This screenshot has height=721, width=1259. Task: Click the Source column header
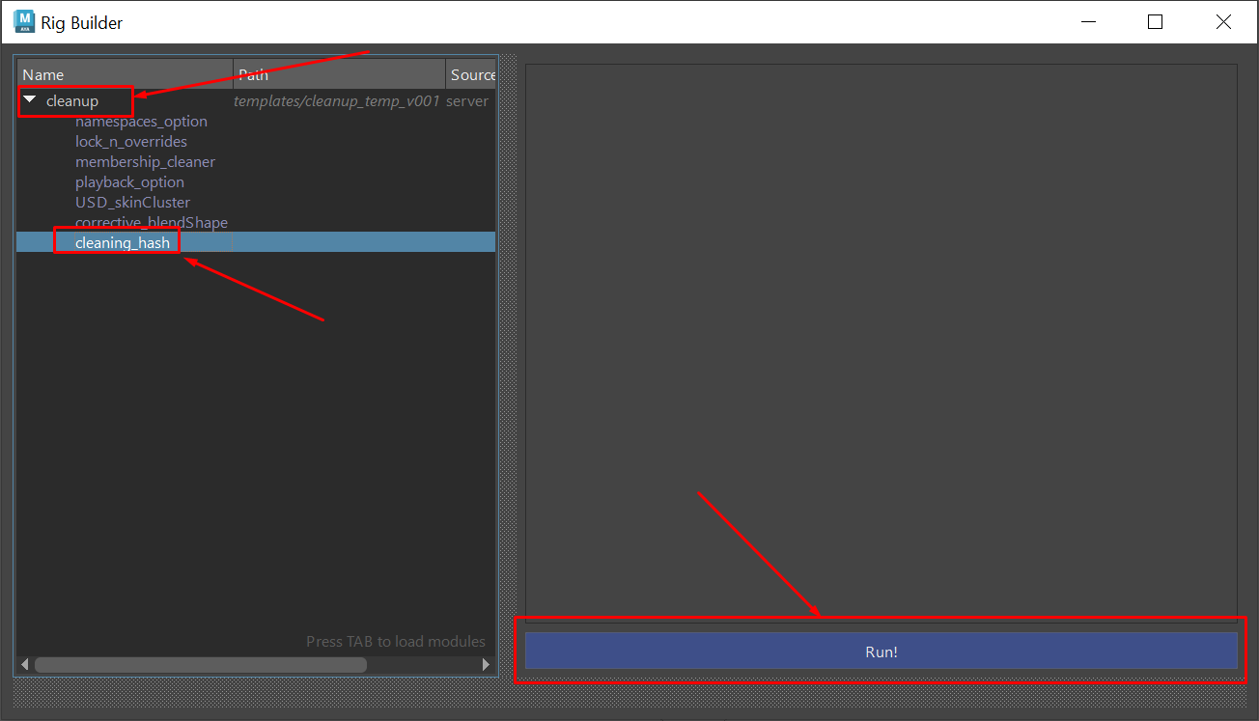(x=471, y=74)
